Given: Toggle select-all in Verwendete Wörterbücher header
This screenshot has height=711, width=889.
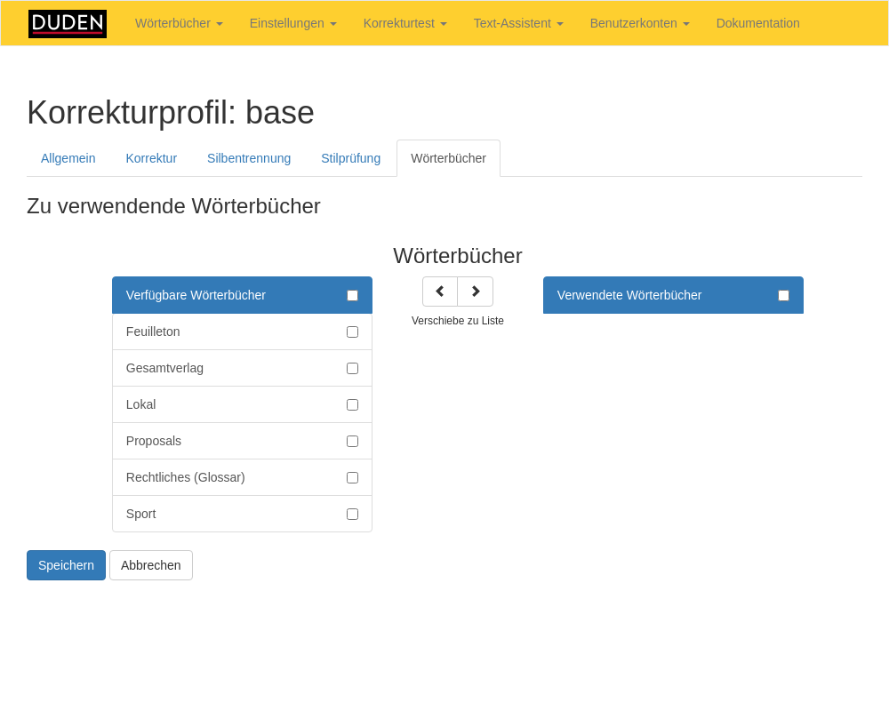Looking at the screenshot, I should [783, 295].
